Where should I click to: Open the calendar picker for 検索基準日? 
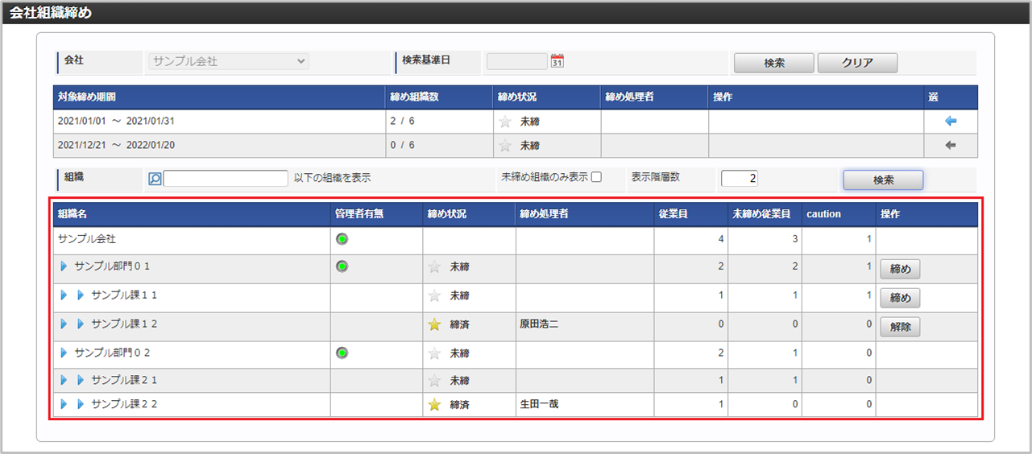pyautogui.click(x=557, y=61)
